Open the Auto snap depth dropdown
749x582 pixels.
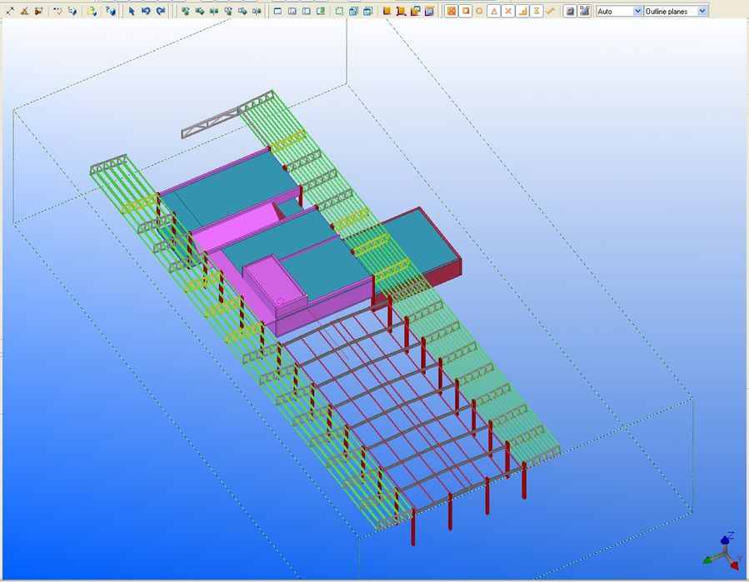click(x=619, y=11)
